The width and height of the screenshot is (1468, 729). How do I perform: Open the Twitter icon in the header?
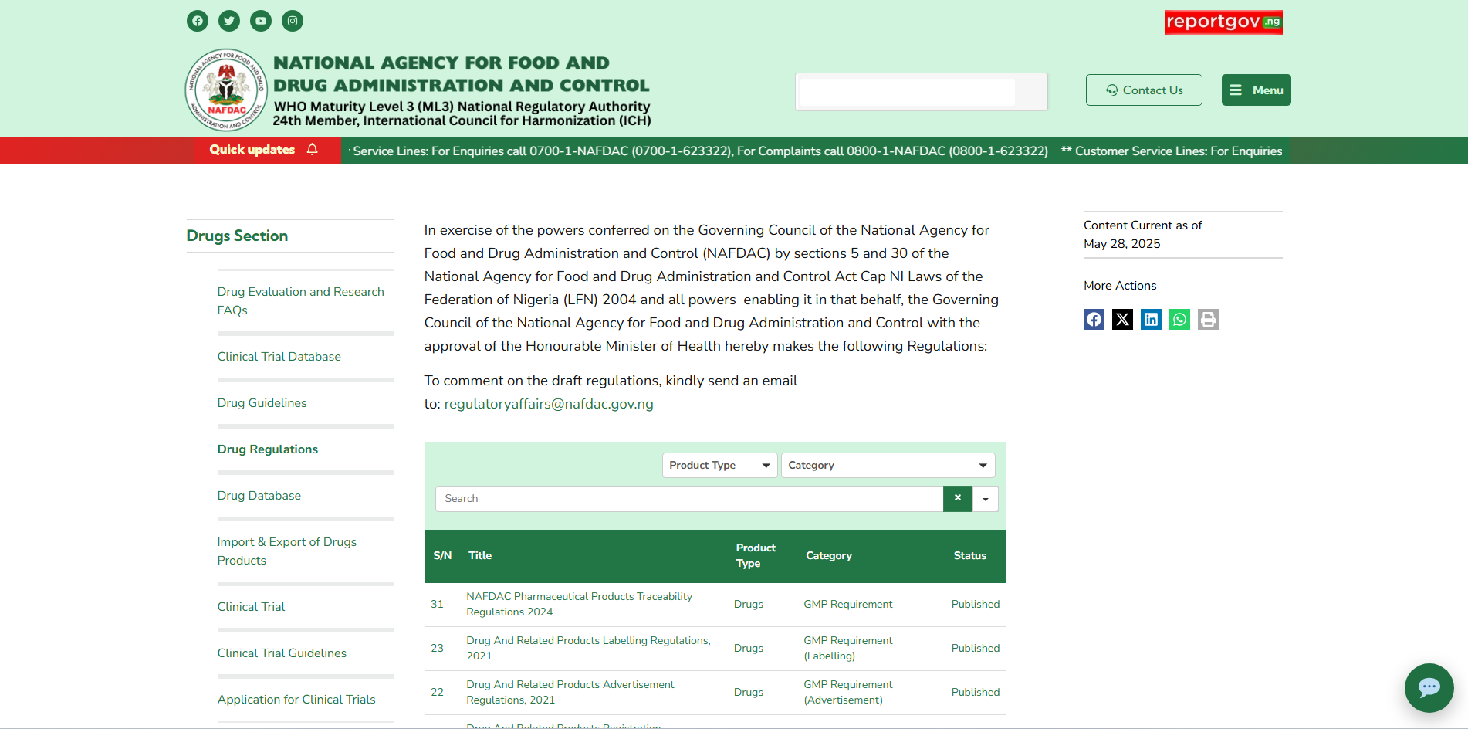(x=229, y=21)
